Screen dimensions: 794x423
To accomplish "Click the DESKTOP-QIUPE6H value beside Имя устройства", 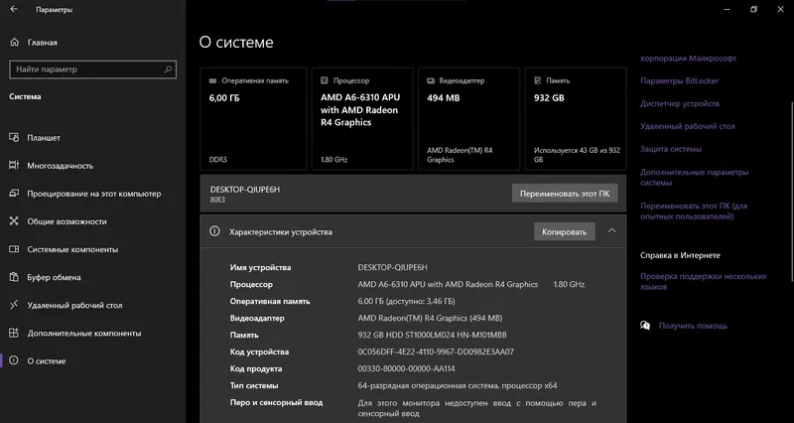I will tap(392, 267).
